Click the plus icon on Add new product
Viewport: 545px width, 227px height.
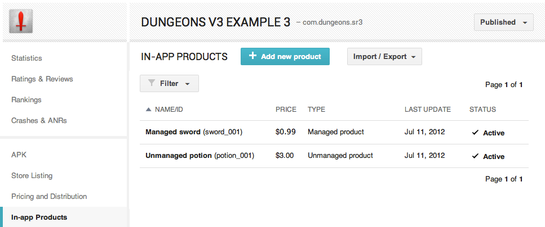pyautogui.click(x=253, y=56)
